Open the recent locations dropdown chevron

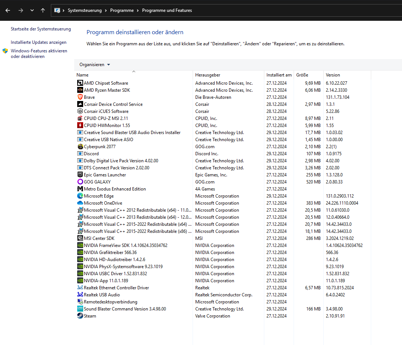[32, 10]
